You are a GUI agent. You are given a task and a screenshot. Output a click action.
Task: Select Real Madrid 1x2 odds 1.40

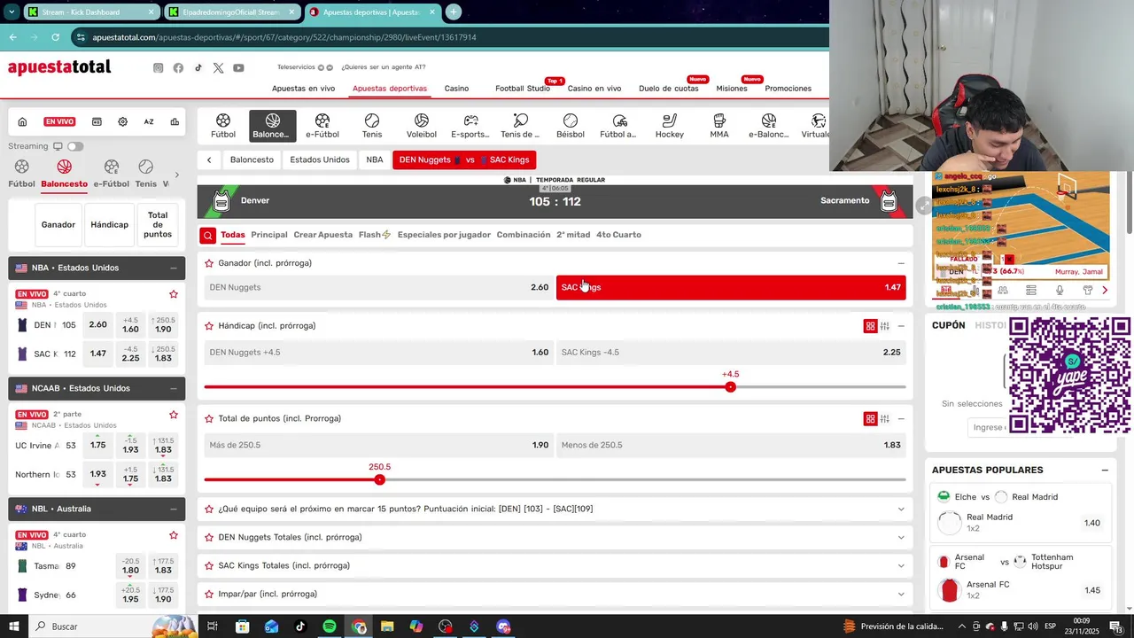1092,524
